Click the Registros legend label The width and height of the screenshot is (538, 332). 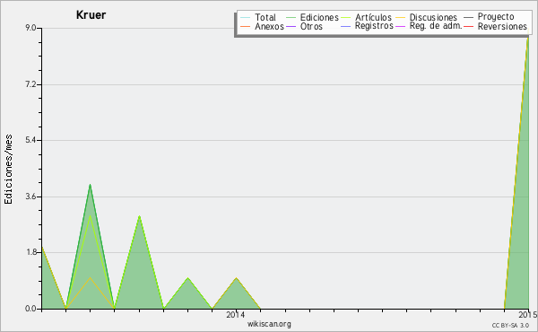pyautogui.click(x=374, y=26)
